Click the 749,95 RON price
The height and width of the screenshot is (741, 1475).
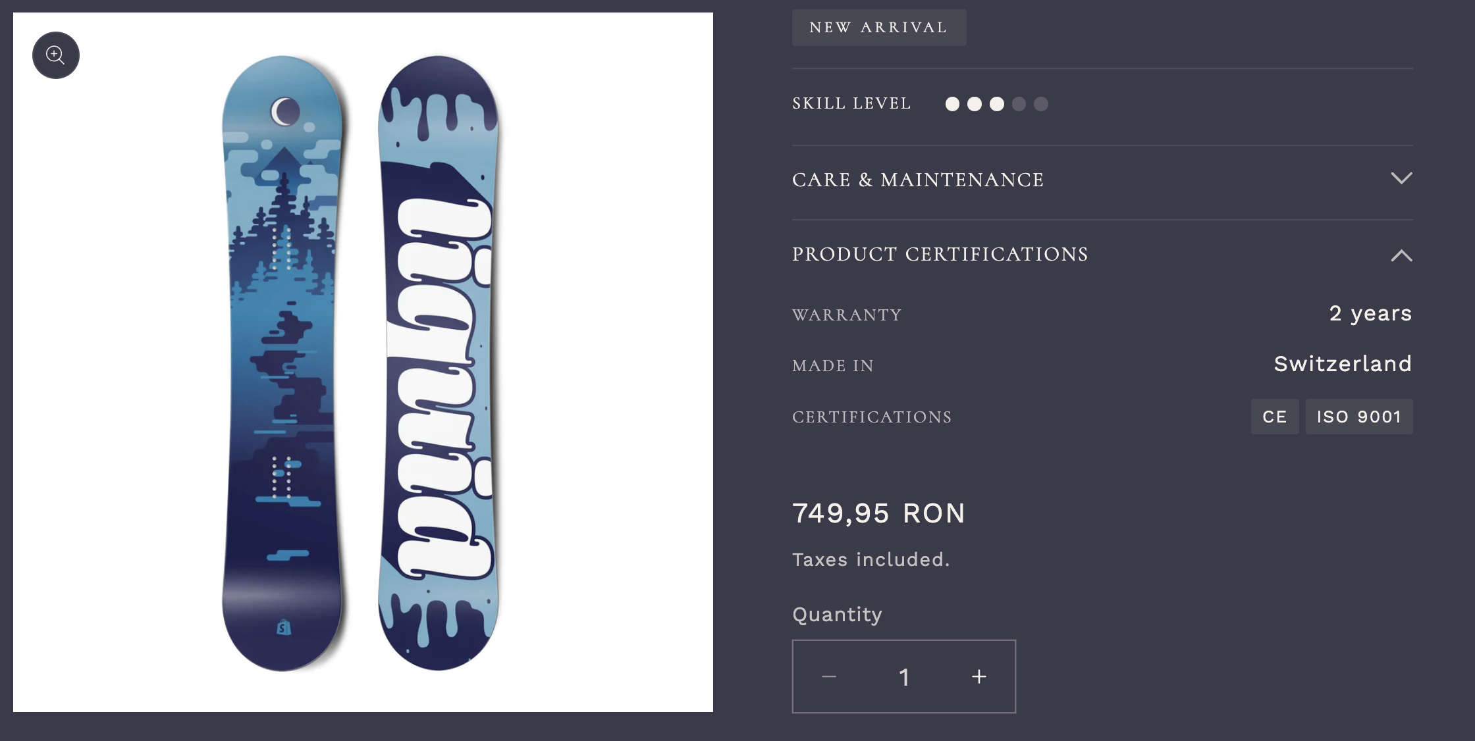pos(878,513)
